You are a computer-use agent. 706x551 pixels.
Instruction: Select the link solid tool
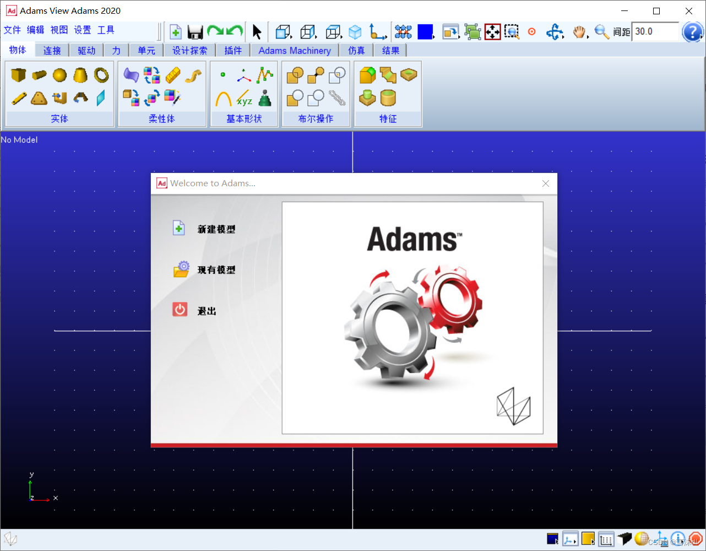tap(19, 98)
